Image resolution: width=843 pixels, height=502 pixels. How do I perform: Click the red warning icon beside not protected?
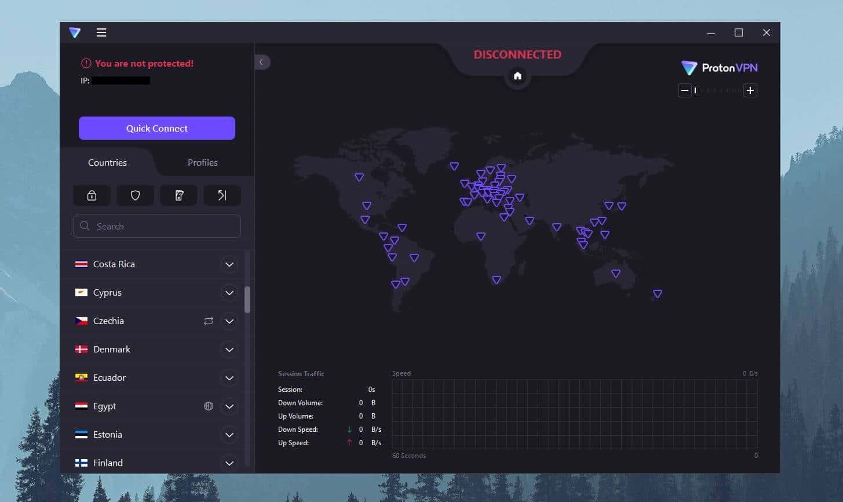86,63
